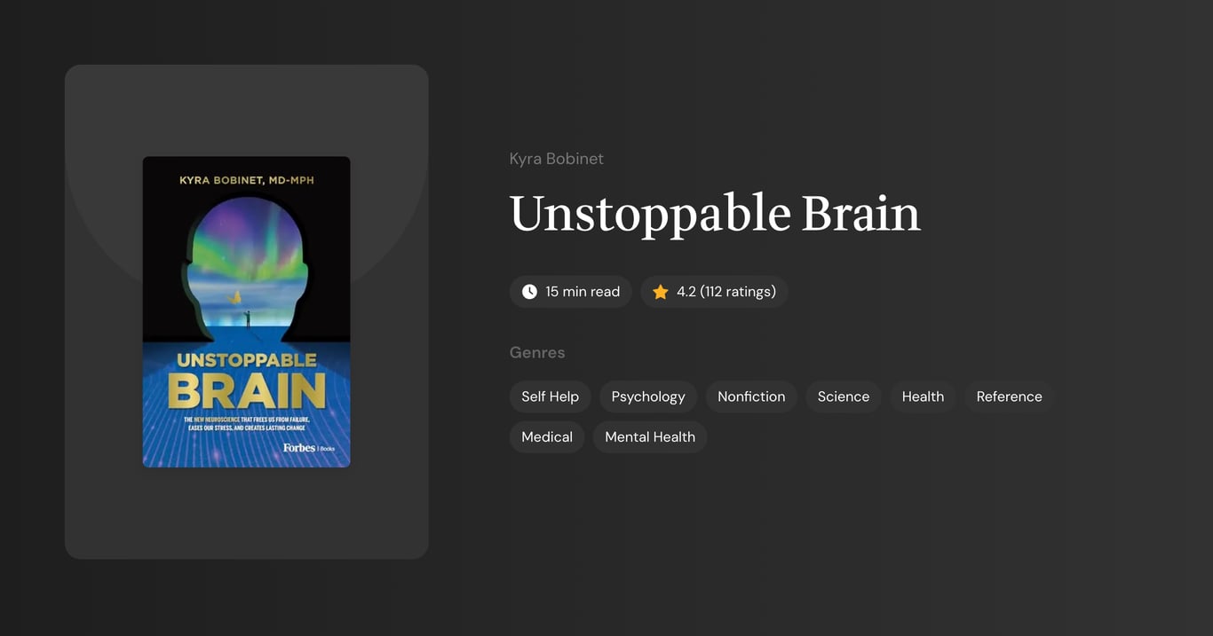Select the Medical genre chip
Screen dimensions: 1213x636
click(x=546, y=436)
